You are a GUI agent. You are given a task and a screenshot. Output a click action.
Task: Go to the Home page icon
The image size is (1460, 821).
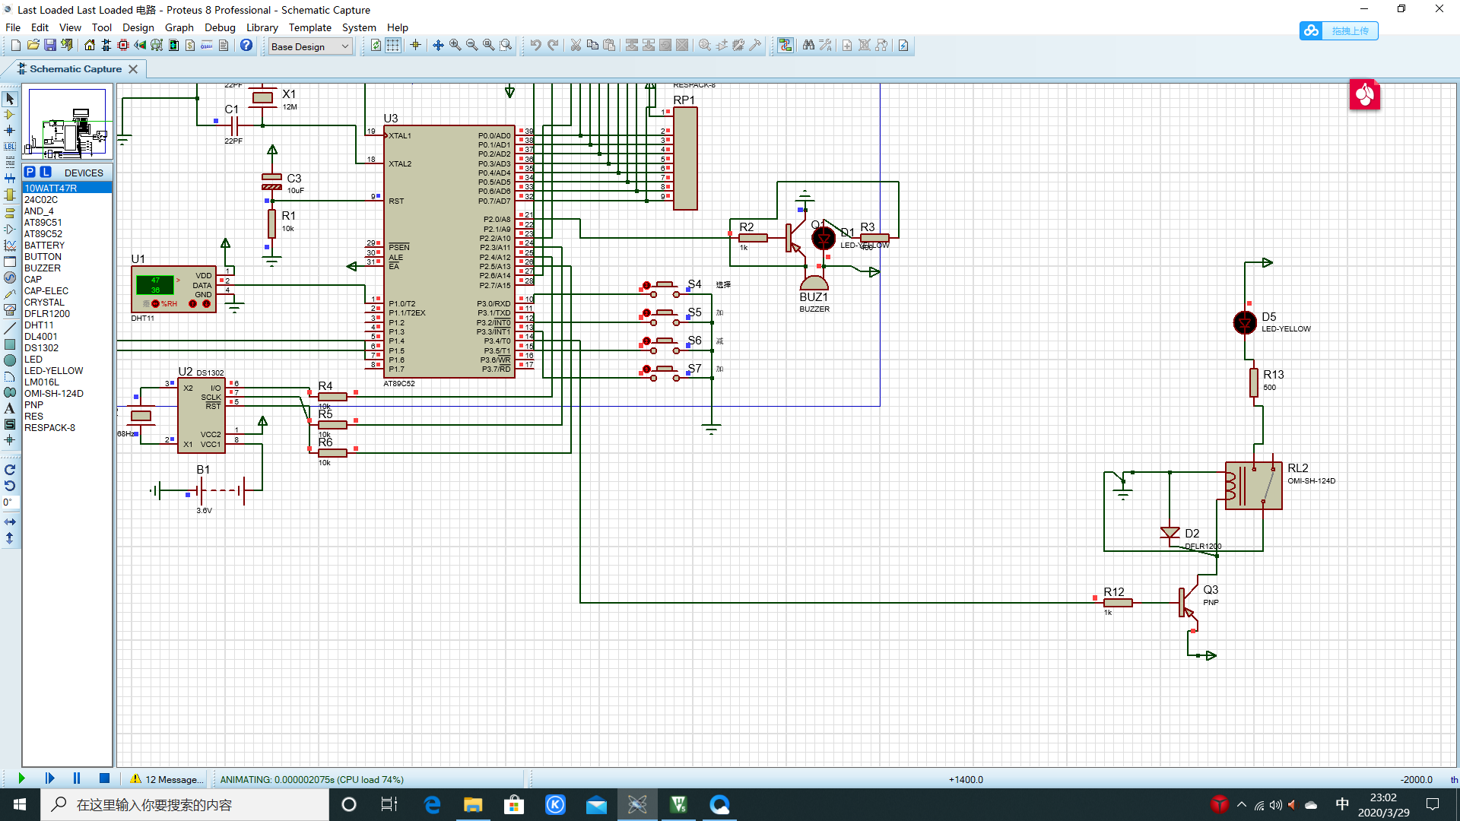click(x=90, y=46)
